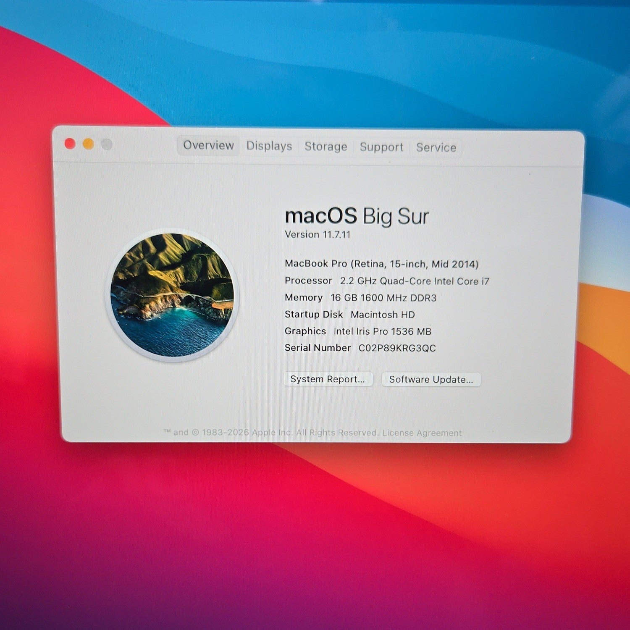Viewport: 630px width, 630px height.
Task: Click the 2.2 GHz Quad-Core Intel Core i7 value
Action: click(415, 281)
